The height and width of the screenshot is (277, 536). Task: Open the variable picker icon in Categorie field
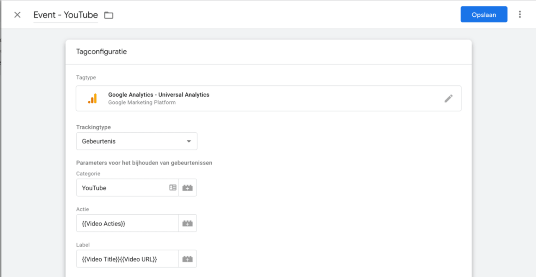173,187
